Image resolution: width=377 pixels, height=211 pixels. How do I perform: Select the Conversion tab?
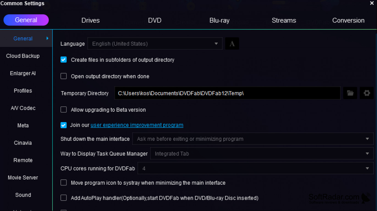pos(348,20)
